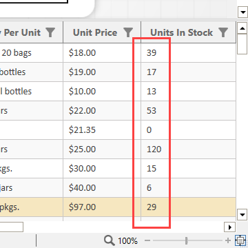This screenshot has width=248, height=248.
Task: Click the fit-to-page icon beside zoom slider
Action: pyautogui.click(x=240, y=240)
